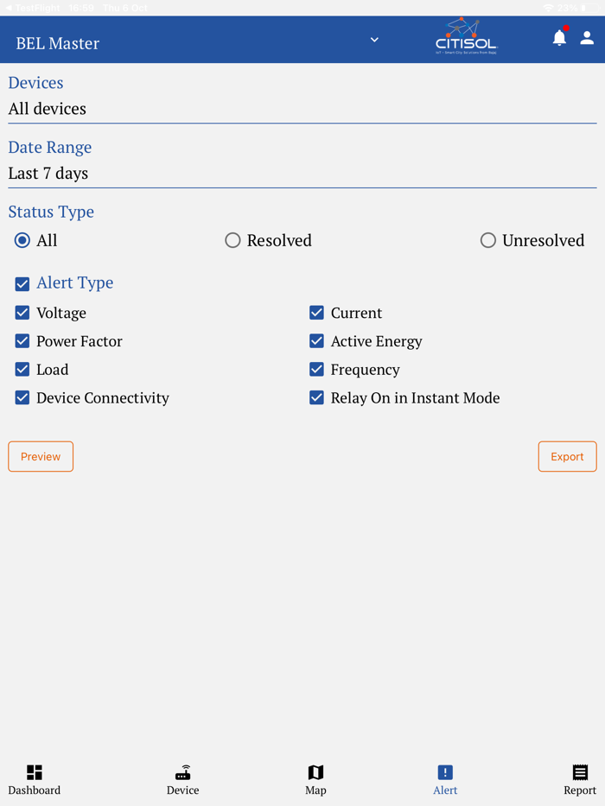Screen dimensions: 605x806
Task: Disable the Relay On in Instant Mode checkbox
Action: click(x=317, y=398)
